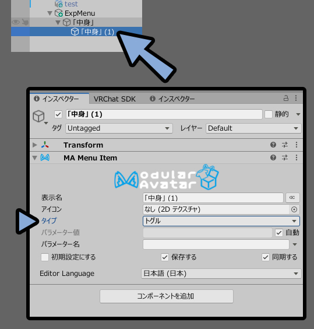
Task: Click the パラメーター名 input field
Action: tap(216, 244)
